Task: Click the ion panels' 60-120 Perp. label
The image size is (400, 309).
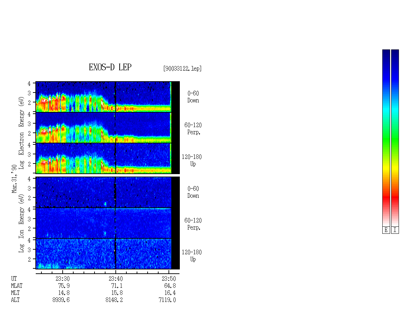Action: click(193, 224)
